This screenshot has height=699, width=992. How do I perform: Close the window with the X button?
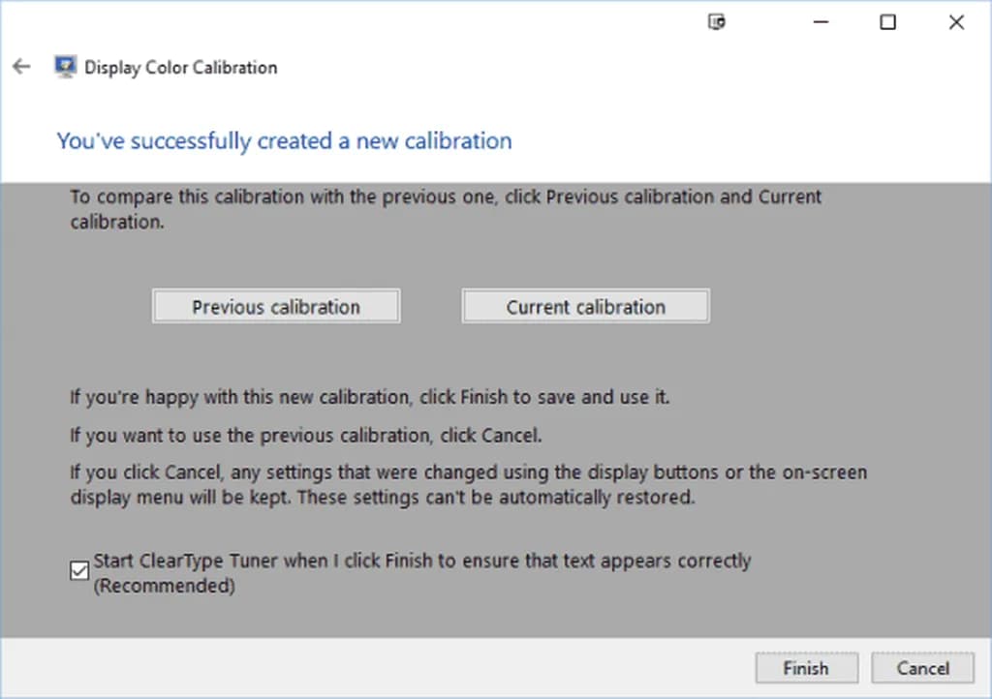click(956, 22)
